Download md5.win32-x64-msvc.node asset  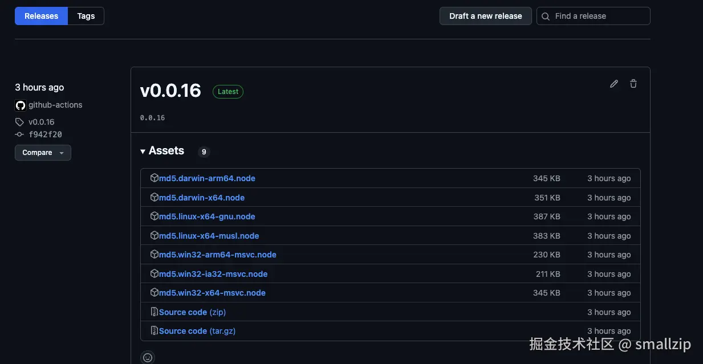[x=212, y=293]
